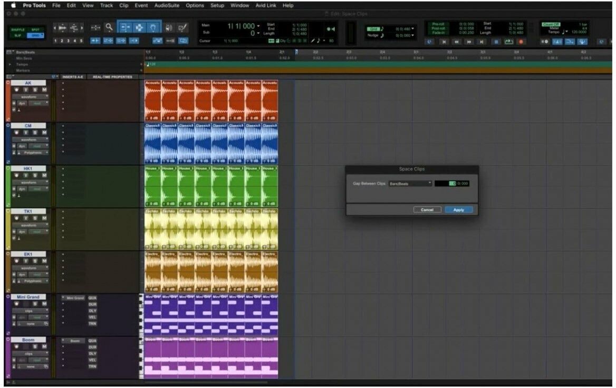
Task: Click Cancel in Space Clips dialog
Action: (x=427, y=210)
